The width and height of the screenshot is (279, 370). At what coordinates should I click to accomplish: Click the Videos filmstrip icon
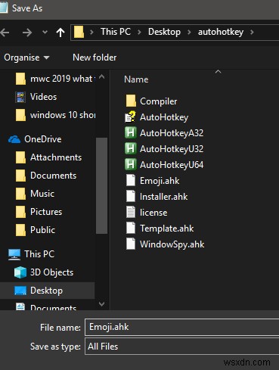tap(20, 97)
